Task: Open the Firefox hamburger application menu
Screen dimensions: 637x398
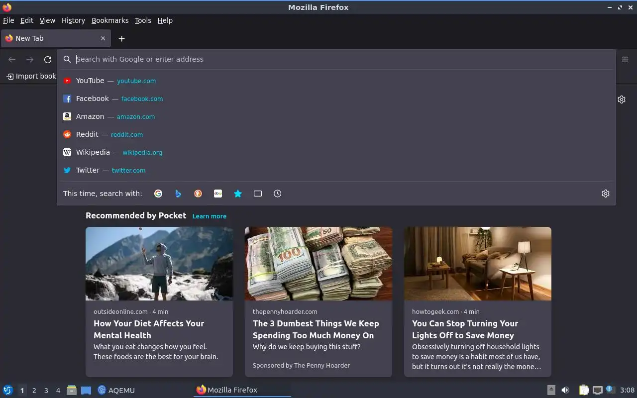Action: pyautogui.click(x=625, y=59)
